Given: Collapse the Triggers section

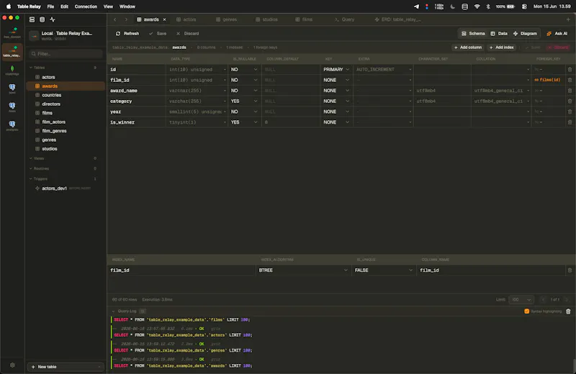Looking at the screenshot, I should (x=31, y=179).
